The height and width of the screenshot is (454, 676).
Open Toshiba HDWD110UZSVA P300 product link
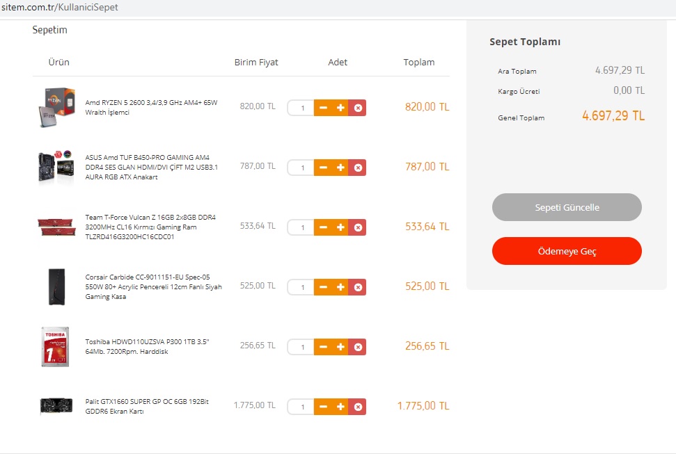147,347
